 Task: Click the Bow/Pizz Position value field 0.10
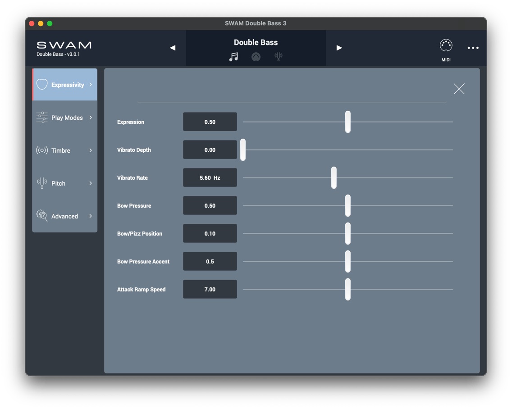pyautogui.click(x=210, y=233)
